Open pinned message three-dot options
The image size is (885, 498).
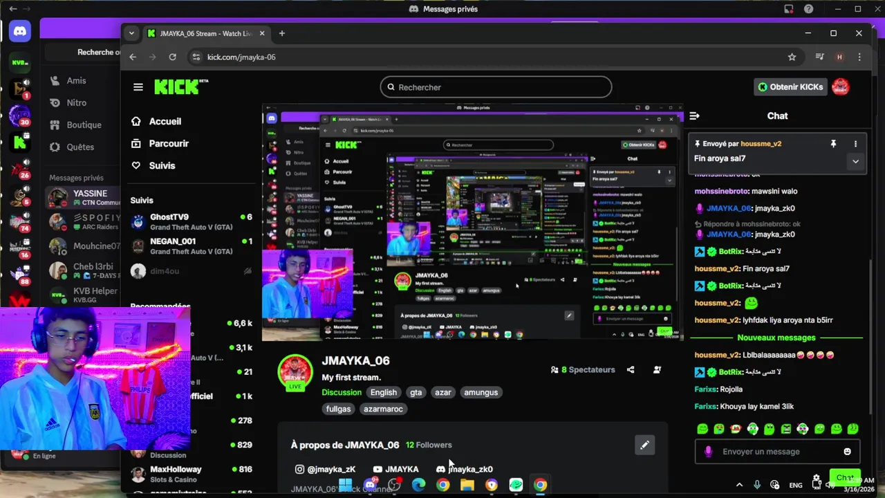[x=855, y=144]
